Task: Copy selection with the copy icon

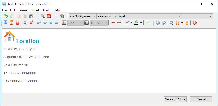Action: point(25,16)
